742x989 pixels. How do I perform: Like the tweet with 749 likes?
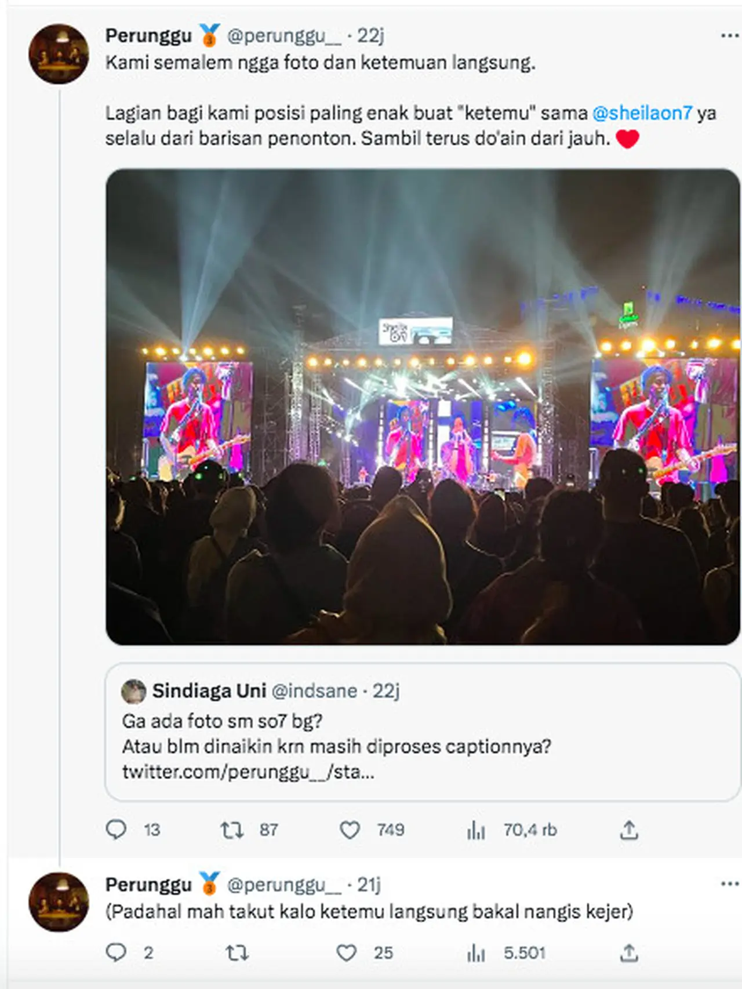pyautogui.click(x=350, y=830)
